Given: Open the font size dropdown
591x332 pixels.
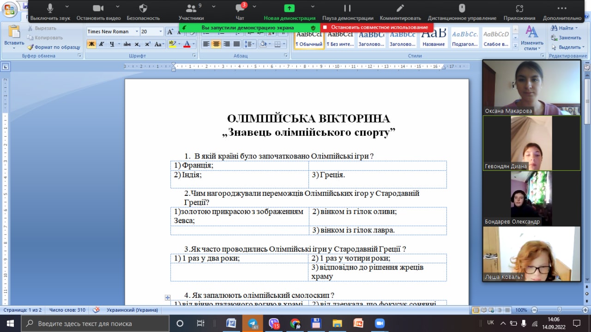Looking at the screenshot, I should pyautogui.click(x=161, y=31).
